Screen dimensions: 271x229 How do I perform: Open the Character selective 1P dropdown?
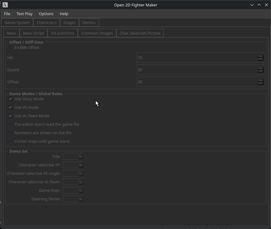coord(73,165)
